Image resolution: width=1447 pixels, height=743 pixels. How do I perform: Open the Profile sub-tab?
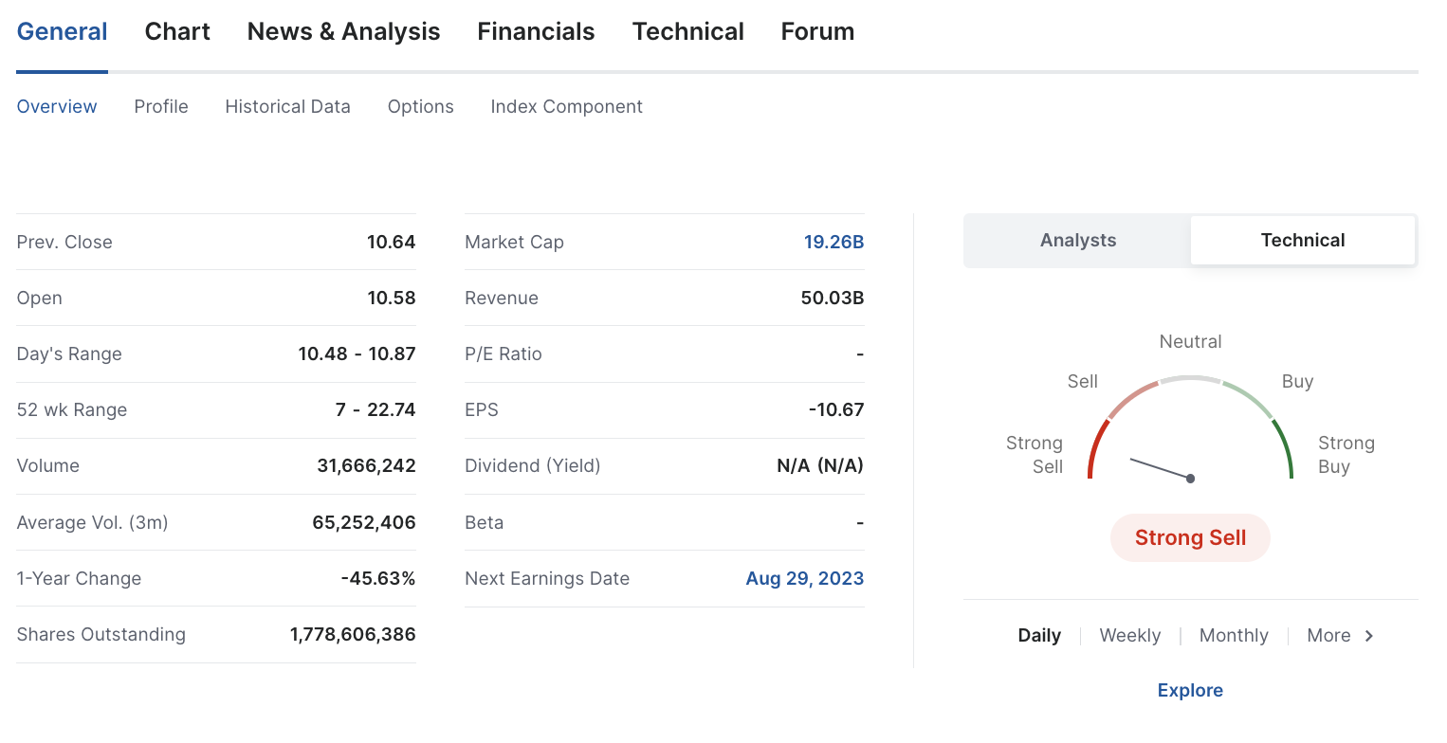point(161,107)
